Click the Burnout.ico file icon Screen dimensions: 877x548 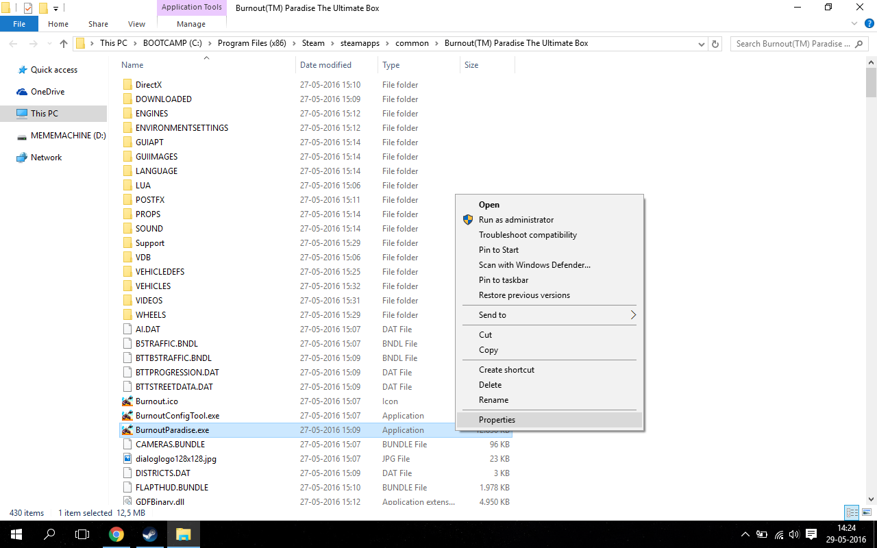127,401
